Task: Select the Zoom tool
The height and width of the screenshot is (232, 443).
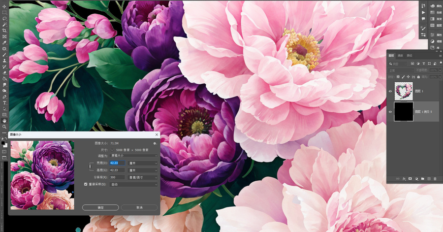Action: (4, 127)
